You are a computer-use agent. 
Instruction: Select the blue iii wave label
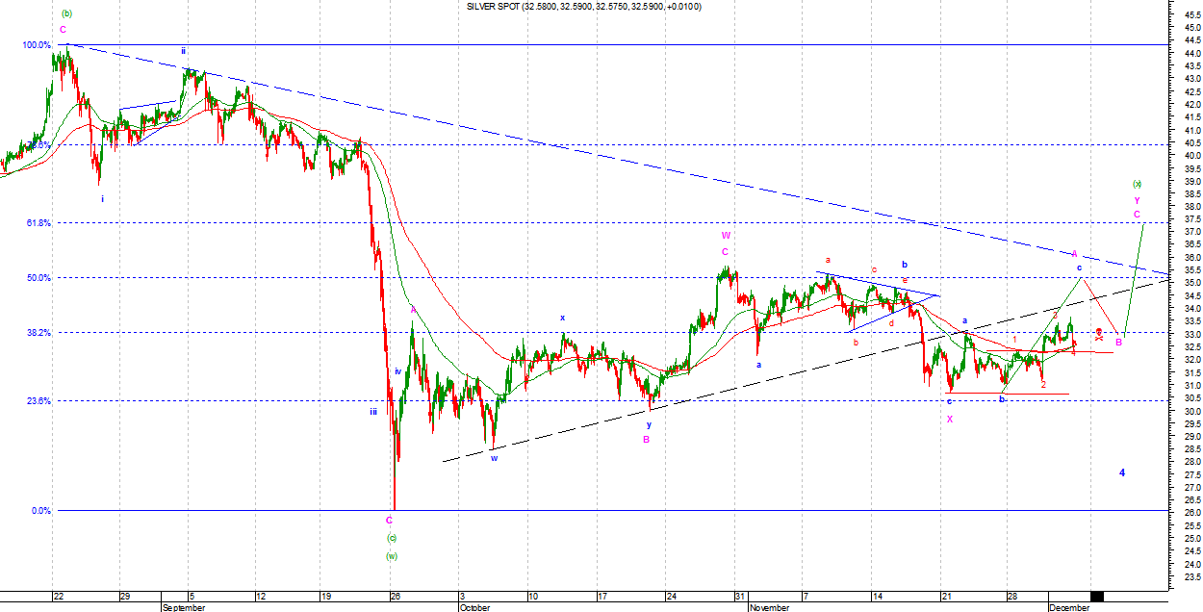(x=372, y=412)
